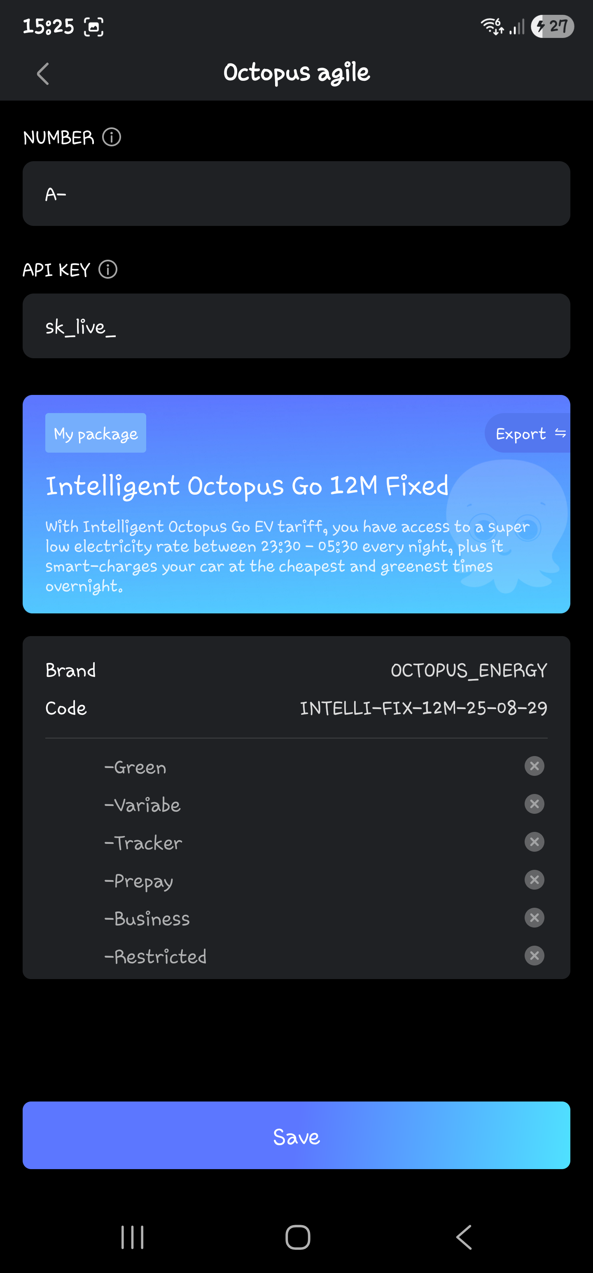Remove the -Green entry
Image resolution: width=593 pixels, height=1273 pixels.
point(534,766)
